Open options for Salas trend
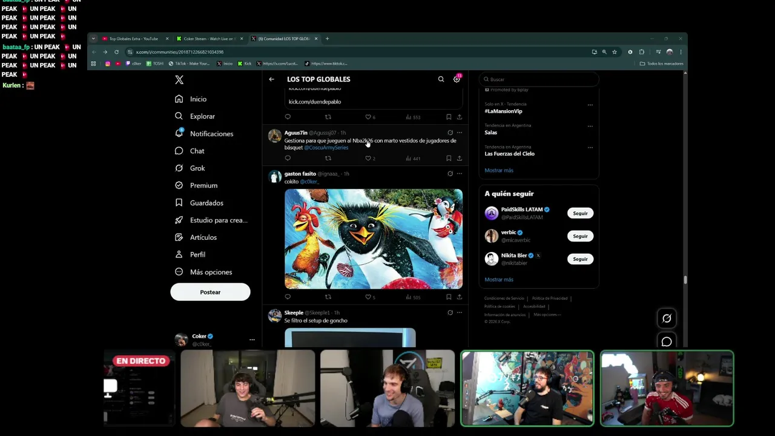The height and width of the screenshot is (436, 775). pyautogui.click(x=590, y=126)
